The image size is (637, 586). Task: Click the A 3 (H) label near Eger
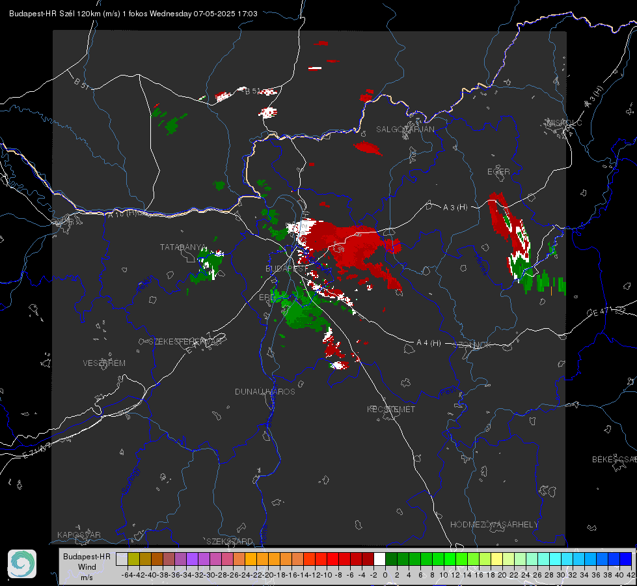pyautogui.click(x=455, y=208)
